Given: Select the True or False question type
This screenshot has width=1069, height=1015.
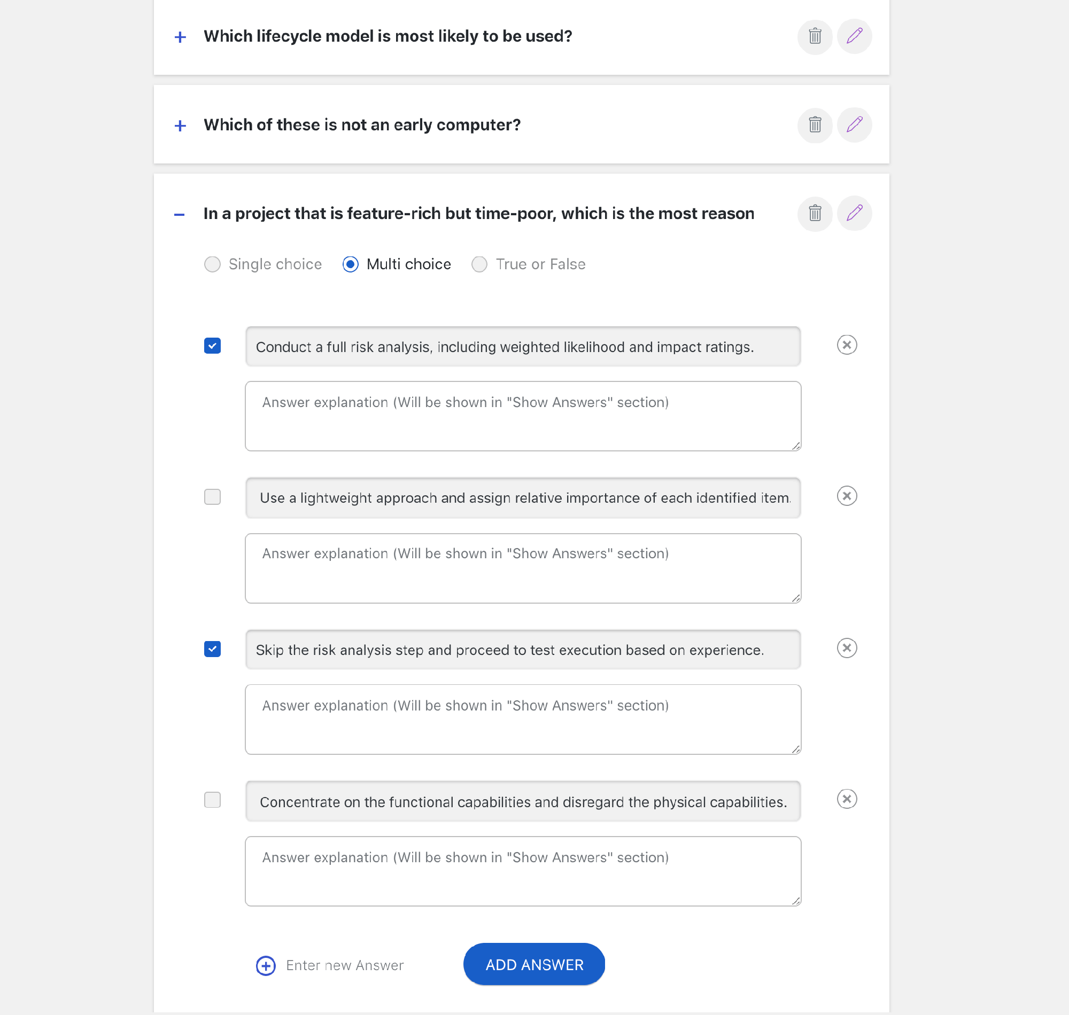Looking at the screenshot, I should [x=479, y=264].
